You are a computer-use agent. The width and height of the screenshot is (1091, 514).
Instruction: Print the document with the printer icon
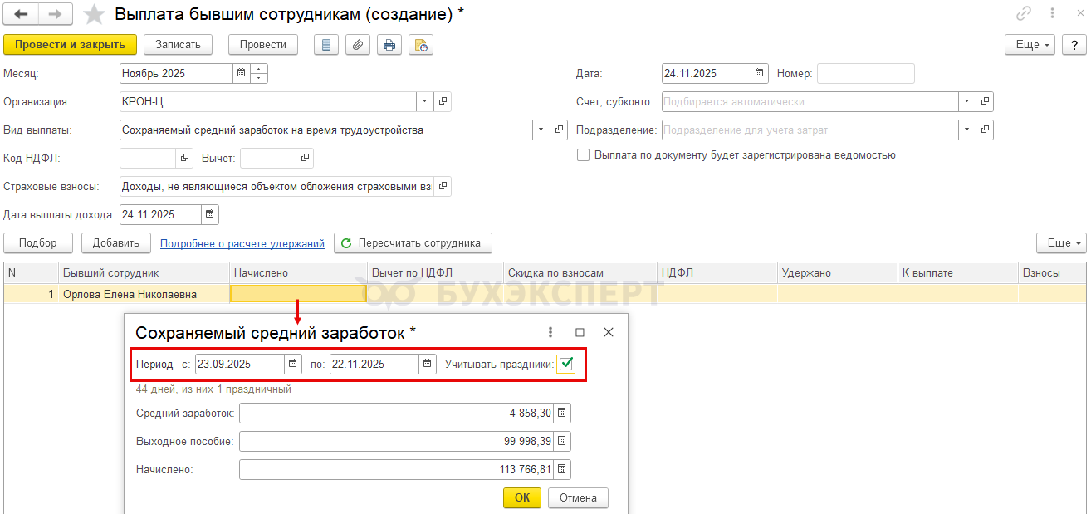pyautogui.click(x=389, y=45)
